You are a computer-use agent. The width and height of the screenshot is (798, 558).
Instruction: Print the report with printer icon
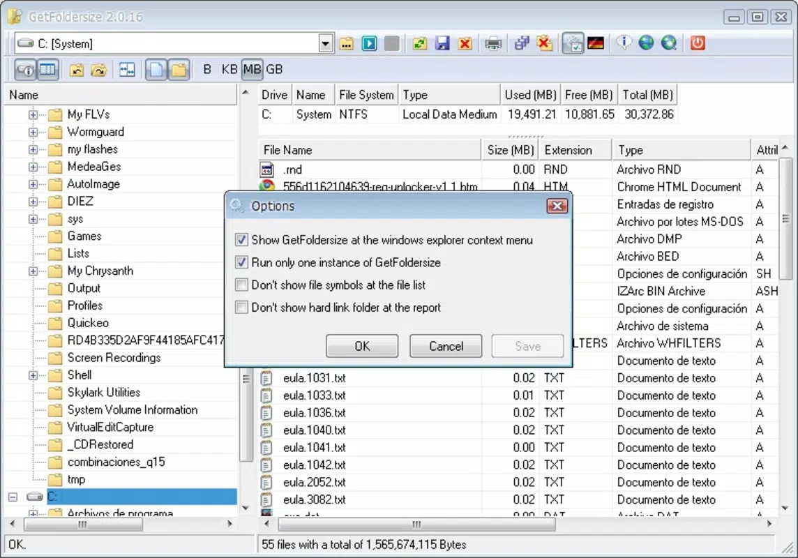(492, 44)
